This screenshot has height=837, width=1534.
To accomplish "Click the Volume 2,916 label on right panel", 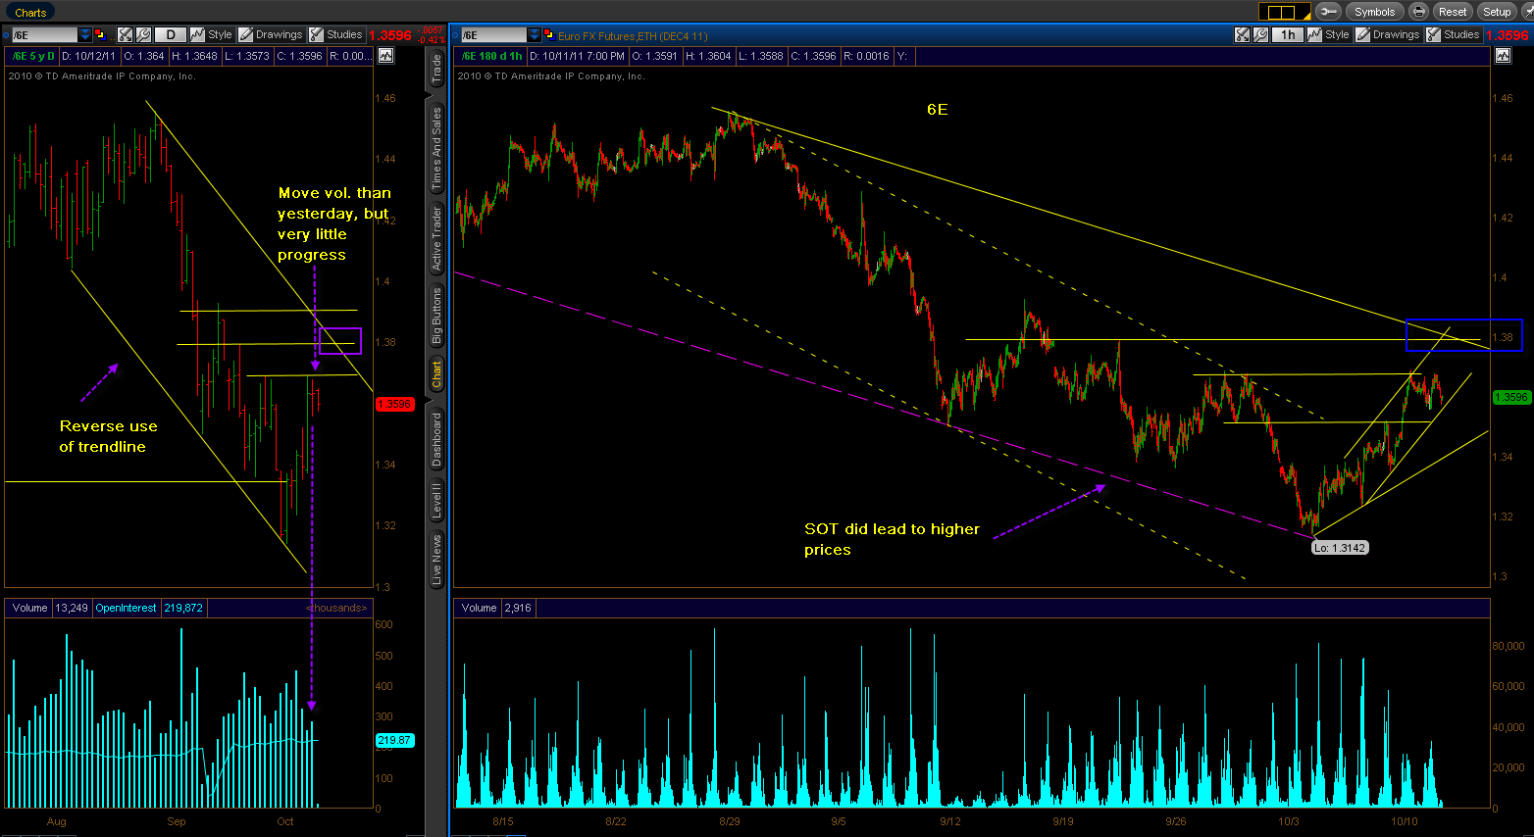I will point(496,608).
